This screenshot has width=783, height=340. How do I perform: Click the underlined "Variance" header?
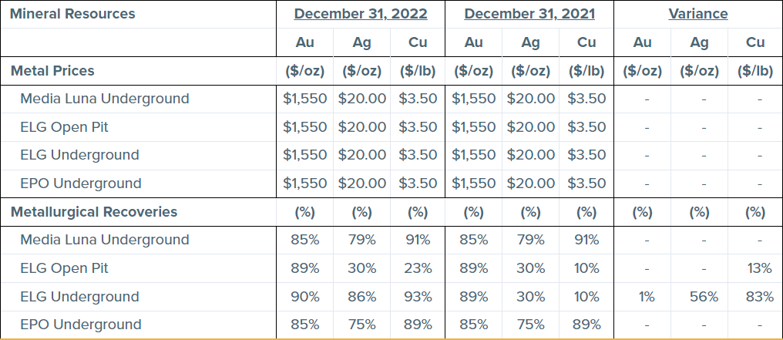click(x=698, y=14)
